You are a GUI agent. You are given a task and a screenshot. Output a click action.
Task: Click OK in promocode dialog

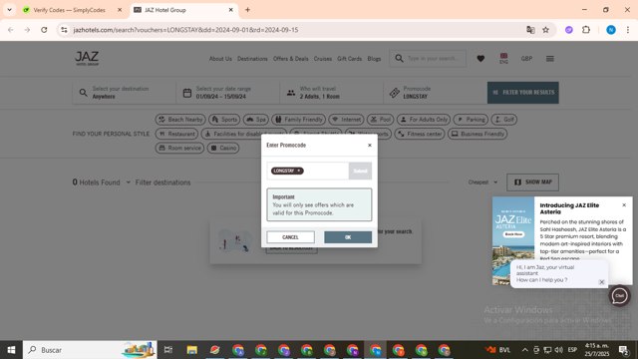click(x=348, y=237)
